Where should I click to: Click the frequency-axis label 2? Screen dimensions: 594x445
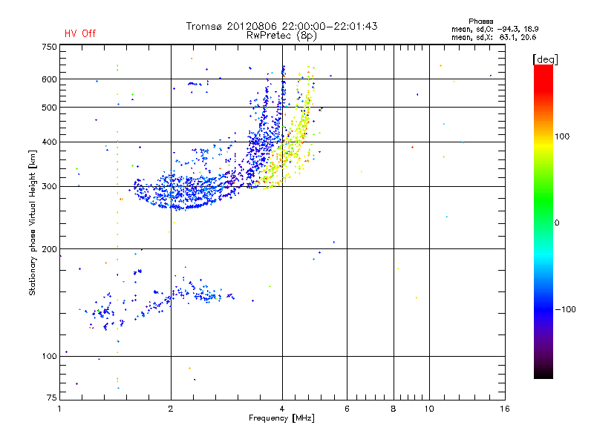click(171, 409)
